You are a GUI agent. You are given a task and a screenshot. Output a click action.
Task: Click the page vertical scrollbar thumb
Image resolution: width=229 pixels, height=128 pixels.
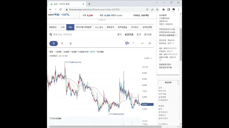point(181,44)
